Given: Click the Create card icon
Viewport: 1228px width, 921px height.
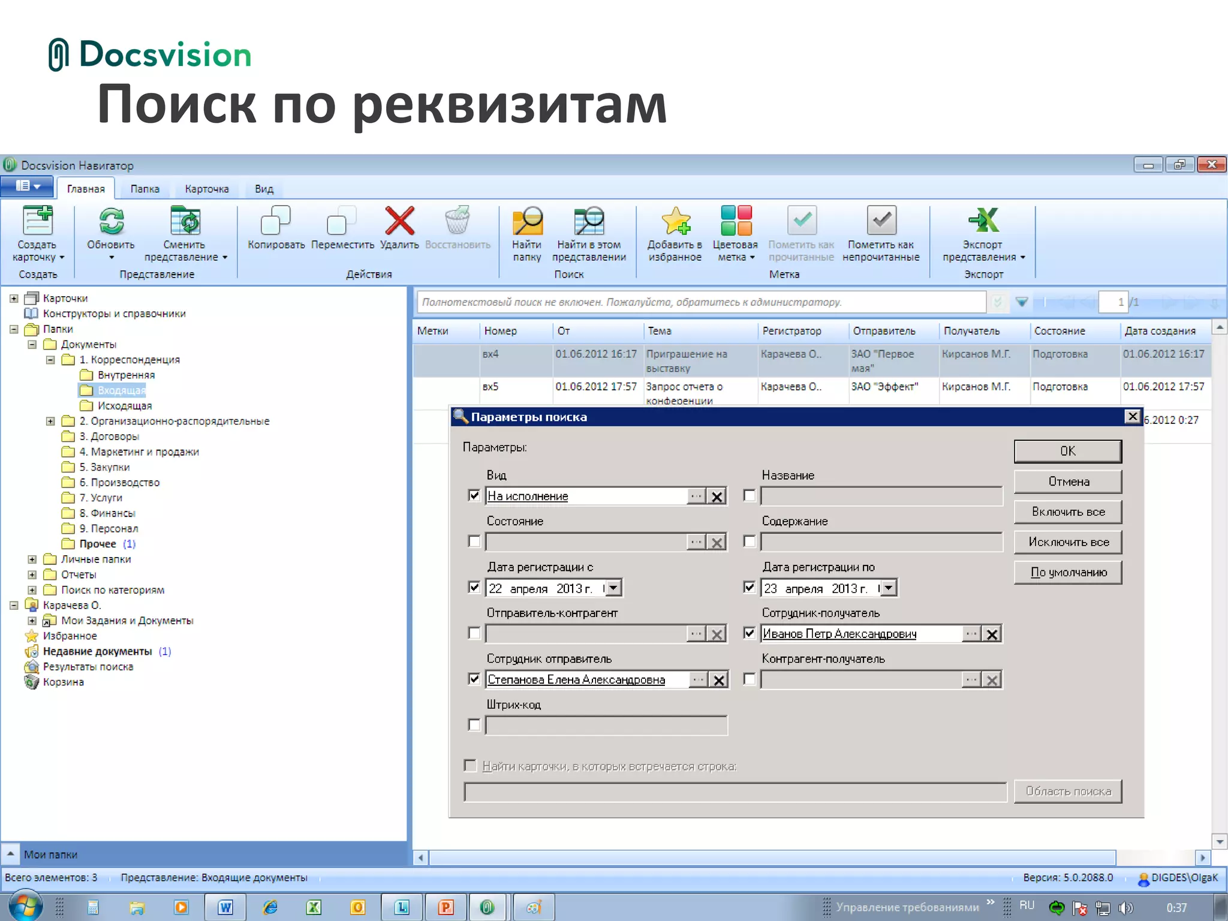Looking at the screenshot, I should click(x=37, y=220).
